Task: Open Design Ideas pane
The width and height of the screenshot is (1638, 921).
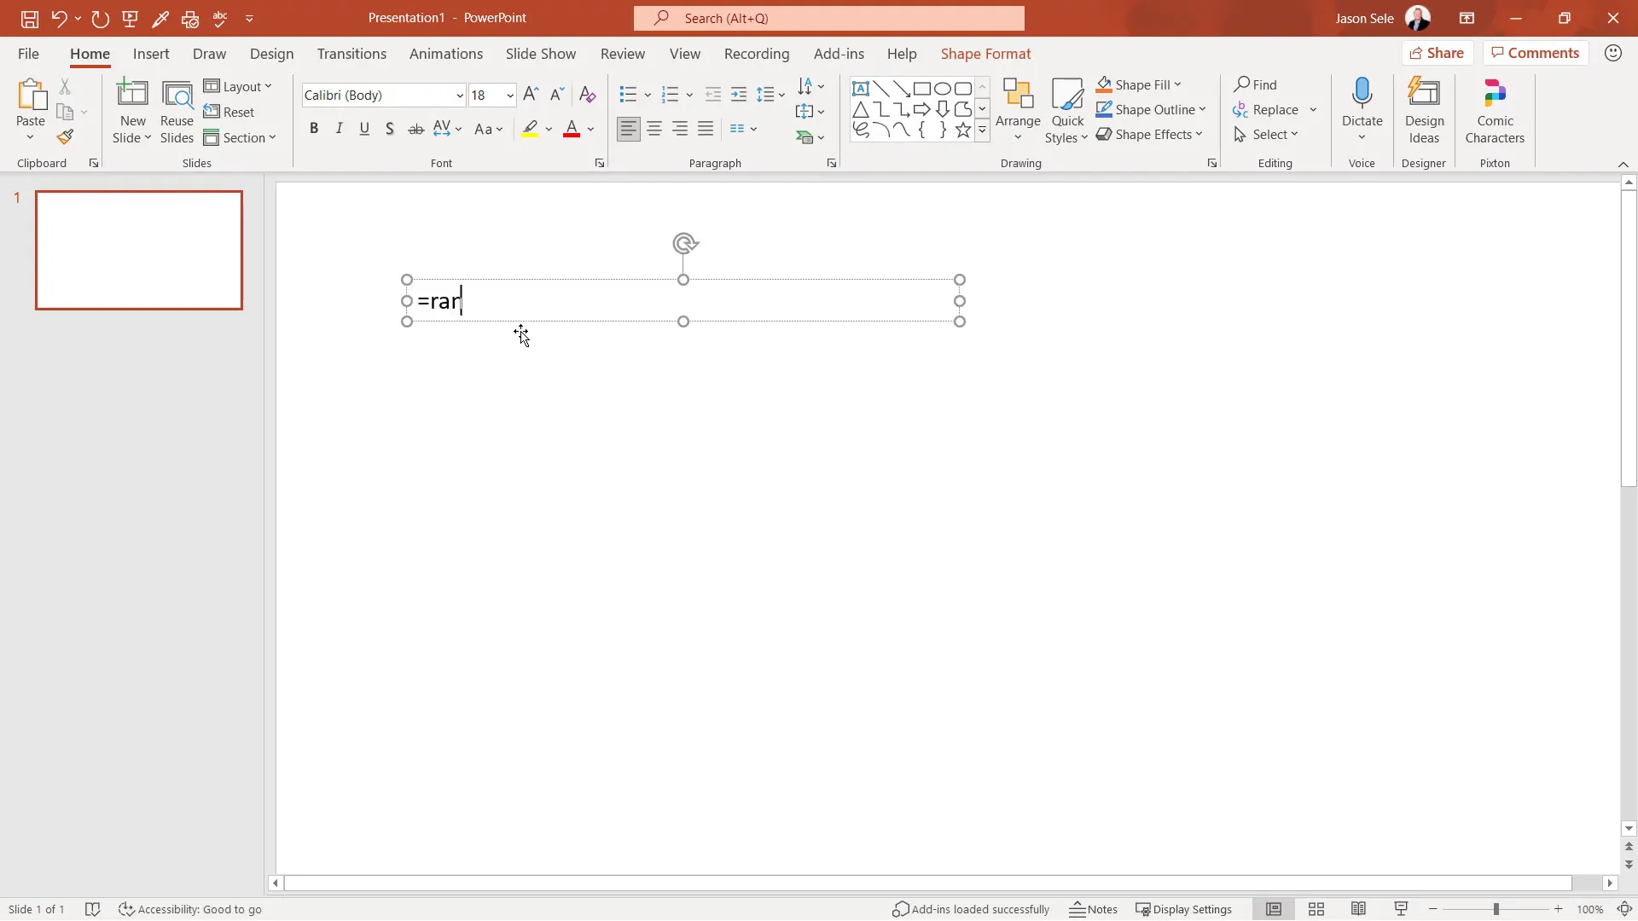Action: (x=1424, y=111)
